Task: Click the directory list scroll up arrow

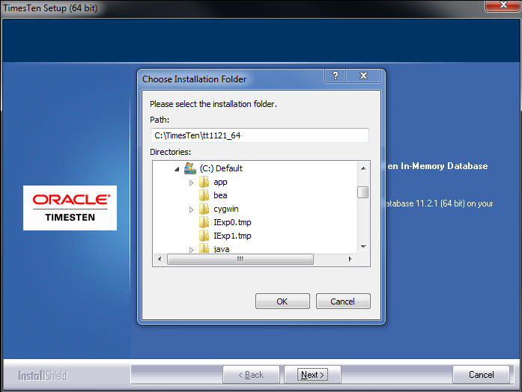Action: click(x=363, y=168)
